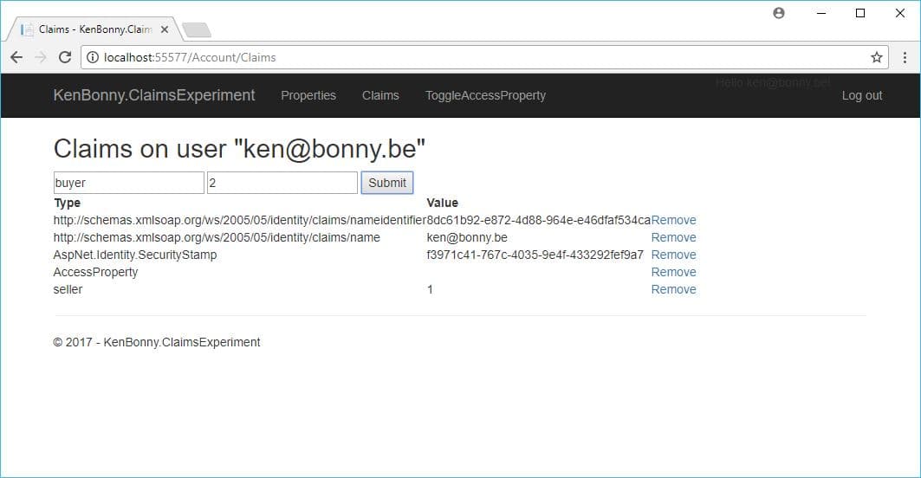The width and height of the screenshot is (921, 478).
Task: Open Chrome three-dot menu
Action: [x=905, y=57]
